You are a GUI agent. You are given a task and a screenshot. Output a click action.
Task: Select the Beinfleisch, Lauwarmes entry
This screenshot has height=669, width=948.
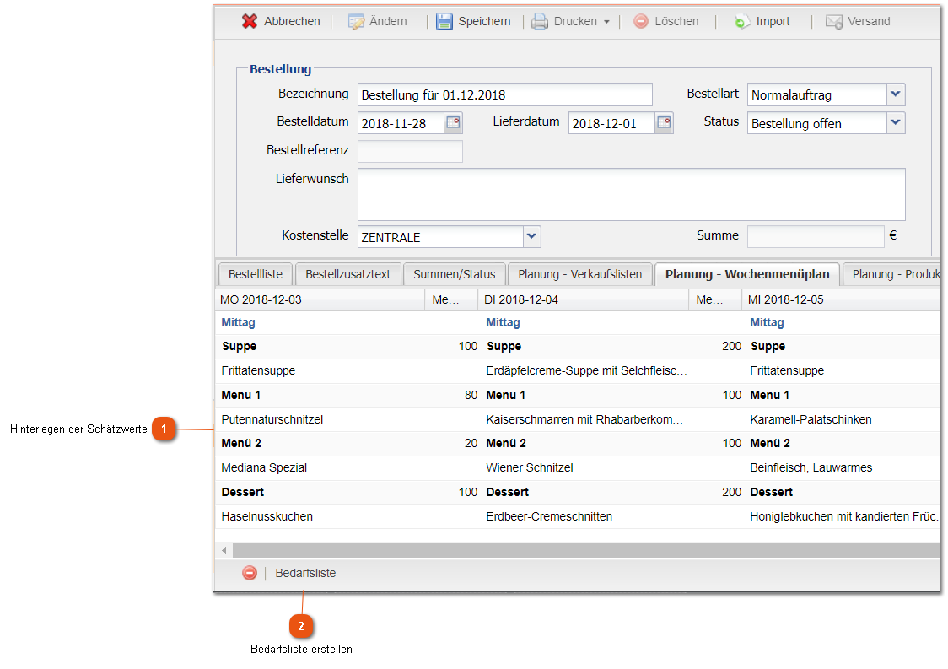811,467
